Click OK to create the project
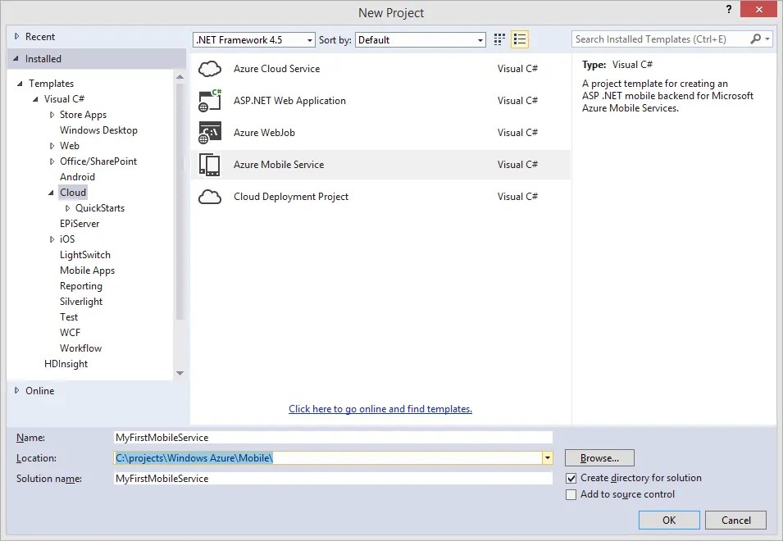This screenshot has width=783, height=541. pyautogui.click(x=669, y=520)
